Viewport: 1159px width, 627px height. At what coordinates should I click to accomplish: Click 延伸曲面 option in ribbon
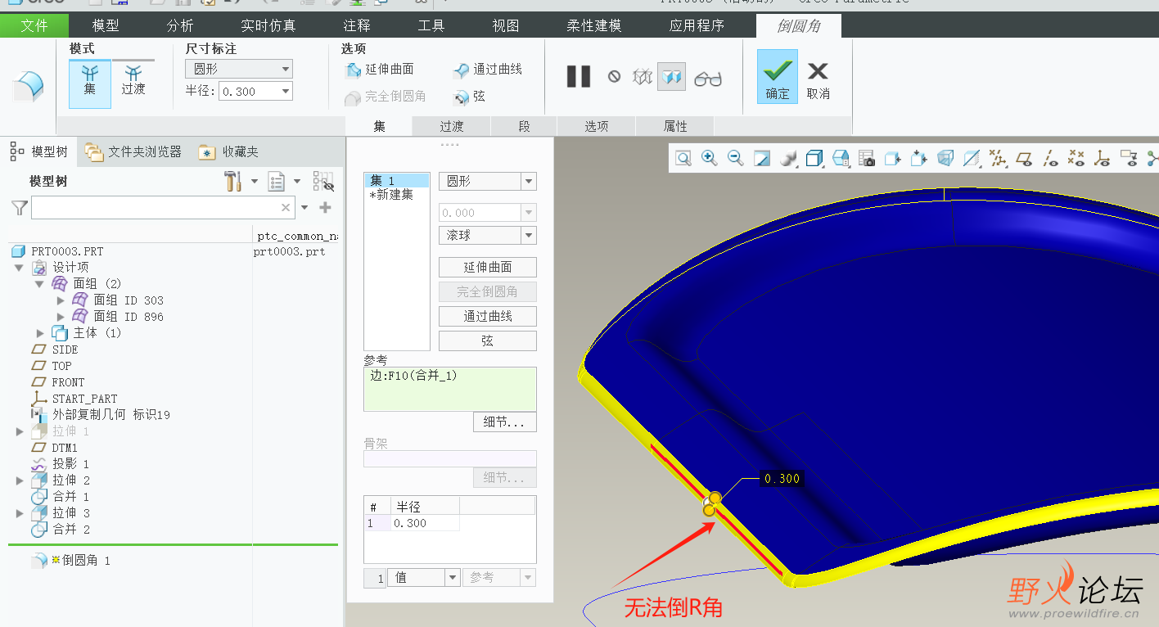pyautogui.click(x=380, y=70)
